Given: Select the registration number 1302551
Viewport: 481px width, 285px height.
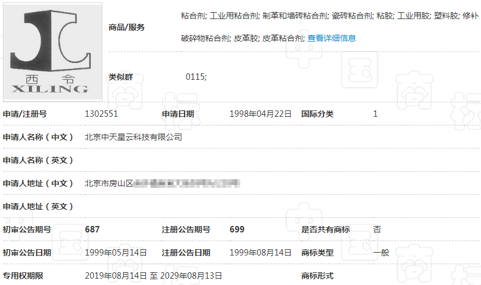Looking at the screenshot, I should click(x=101, y=114).
